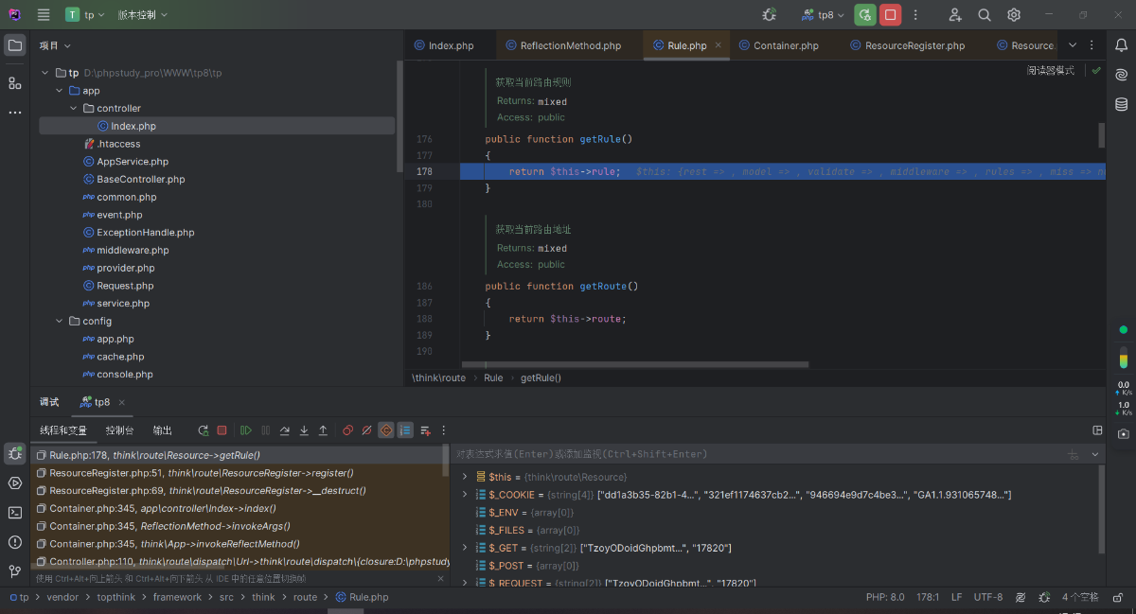Open the Notifications bell
Image resolution: width=1136 pixels, height=614 pixels.
coord(1120,44)
